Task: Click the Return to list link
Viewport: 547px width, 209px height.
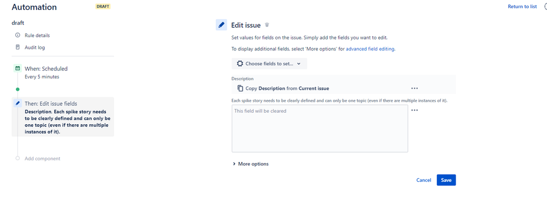Action: [x=522, y=7]
